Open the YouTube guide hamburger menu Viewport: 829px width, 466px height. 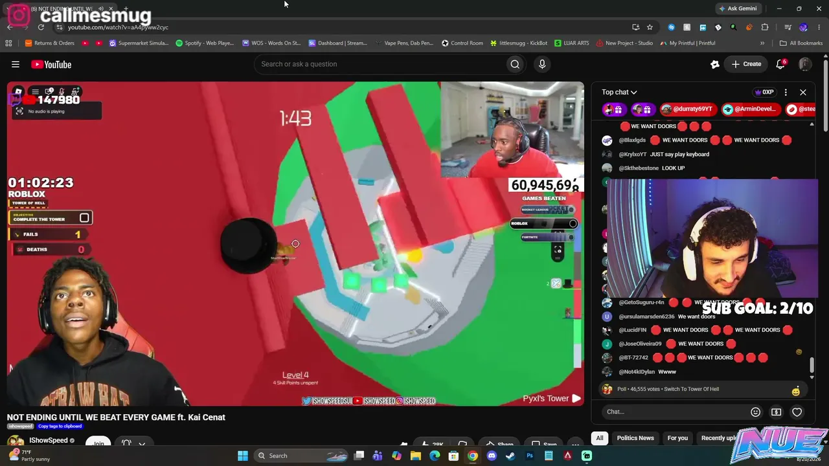pos(16,64)
